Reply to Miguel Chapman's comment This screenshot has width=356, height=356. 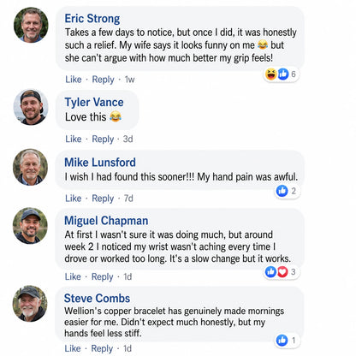(102, 276)
